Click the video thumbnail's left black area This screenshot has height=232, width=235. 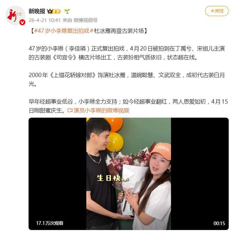pyautogui.click(x=57, y=174)
